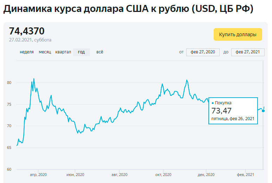Click the дек, 2020 axis label
The height and width of the screenshot is (183, 272).
click(x=206, y=175)
